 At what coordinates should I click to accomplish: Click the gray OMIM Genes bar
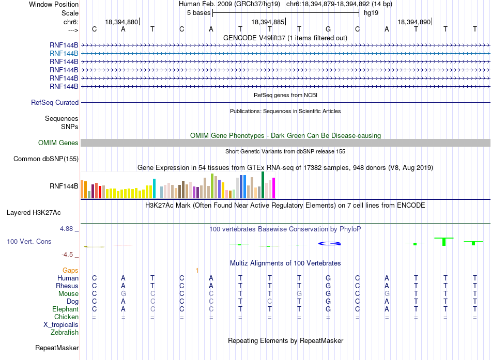[285, 143]
